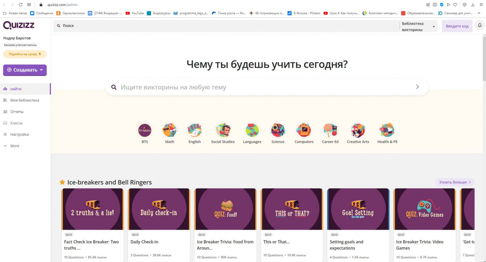Open browser extensions cube icon

coord(464,4)
